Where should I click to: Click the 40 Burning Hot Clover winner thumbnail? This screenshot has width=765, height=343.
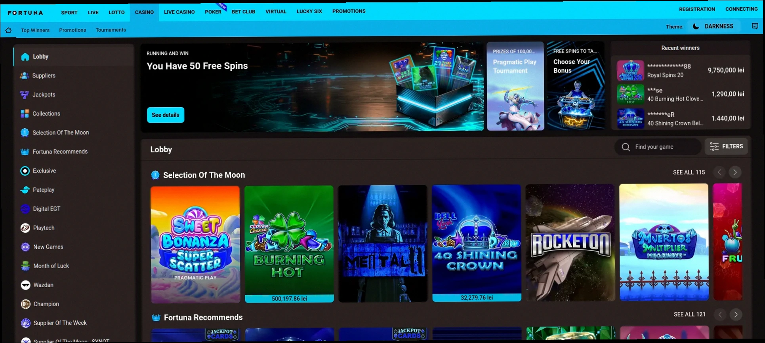pyautogui.click(x=630, y=94)
